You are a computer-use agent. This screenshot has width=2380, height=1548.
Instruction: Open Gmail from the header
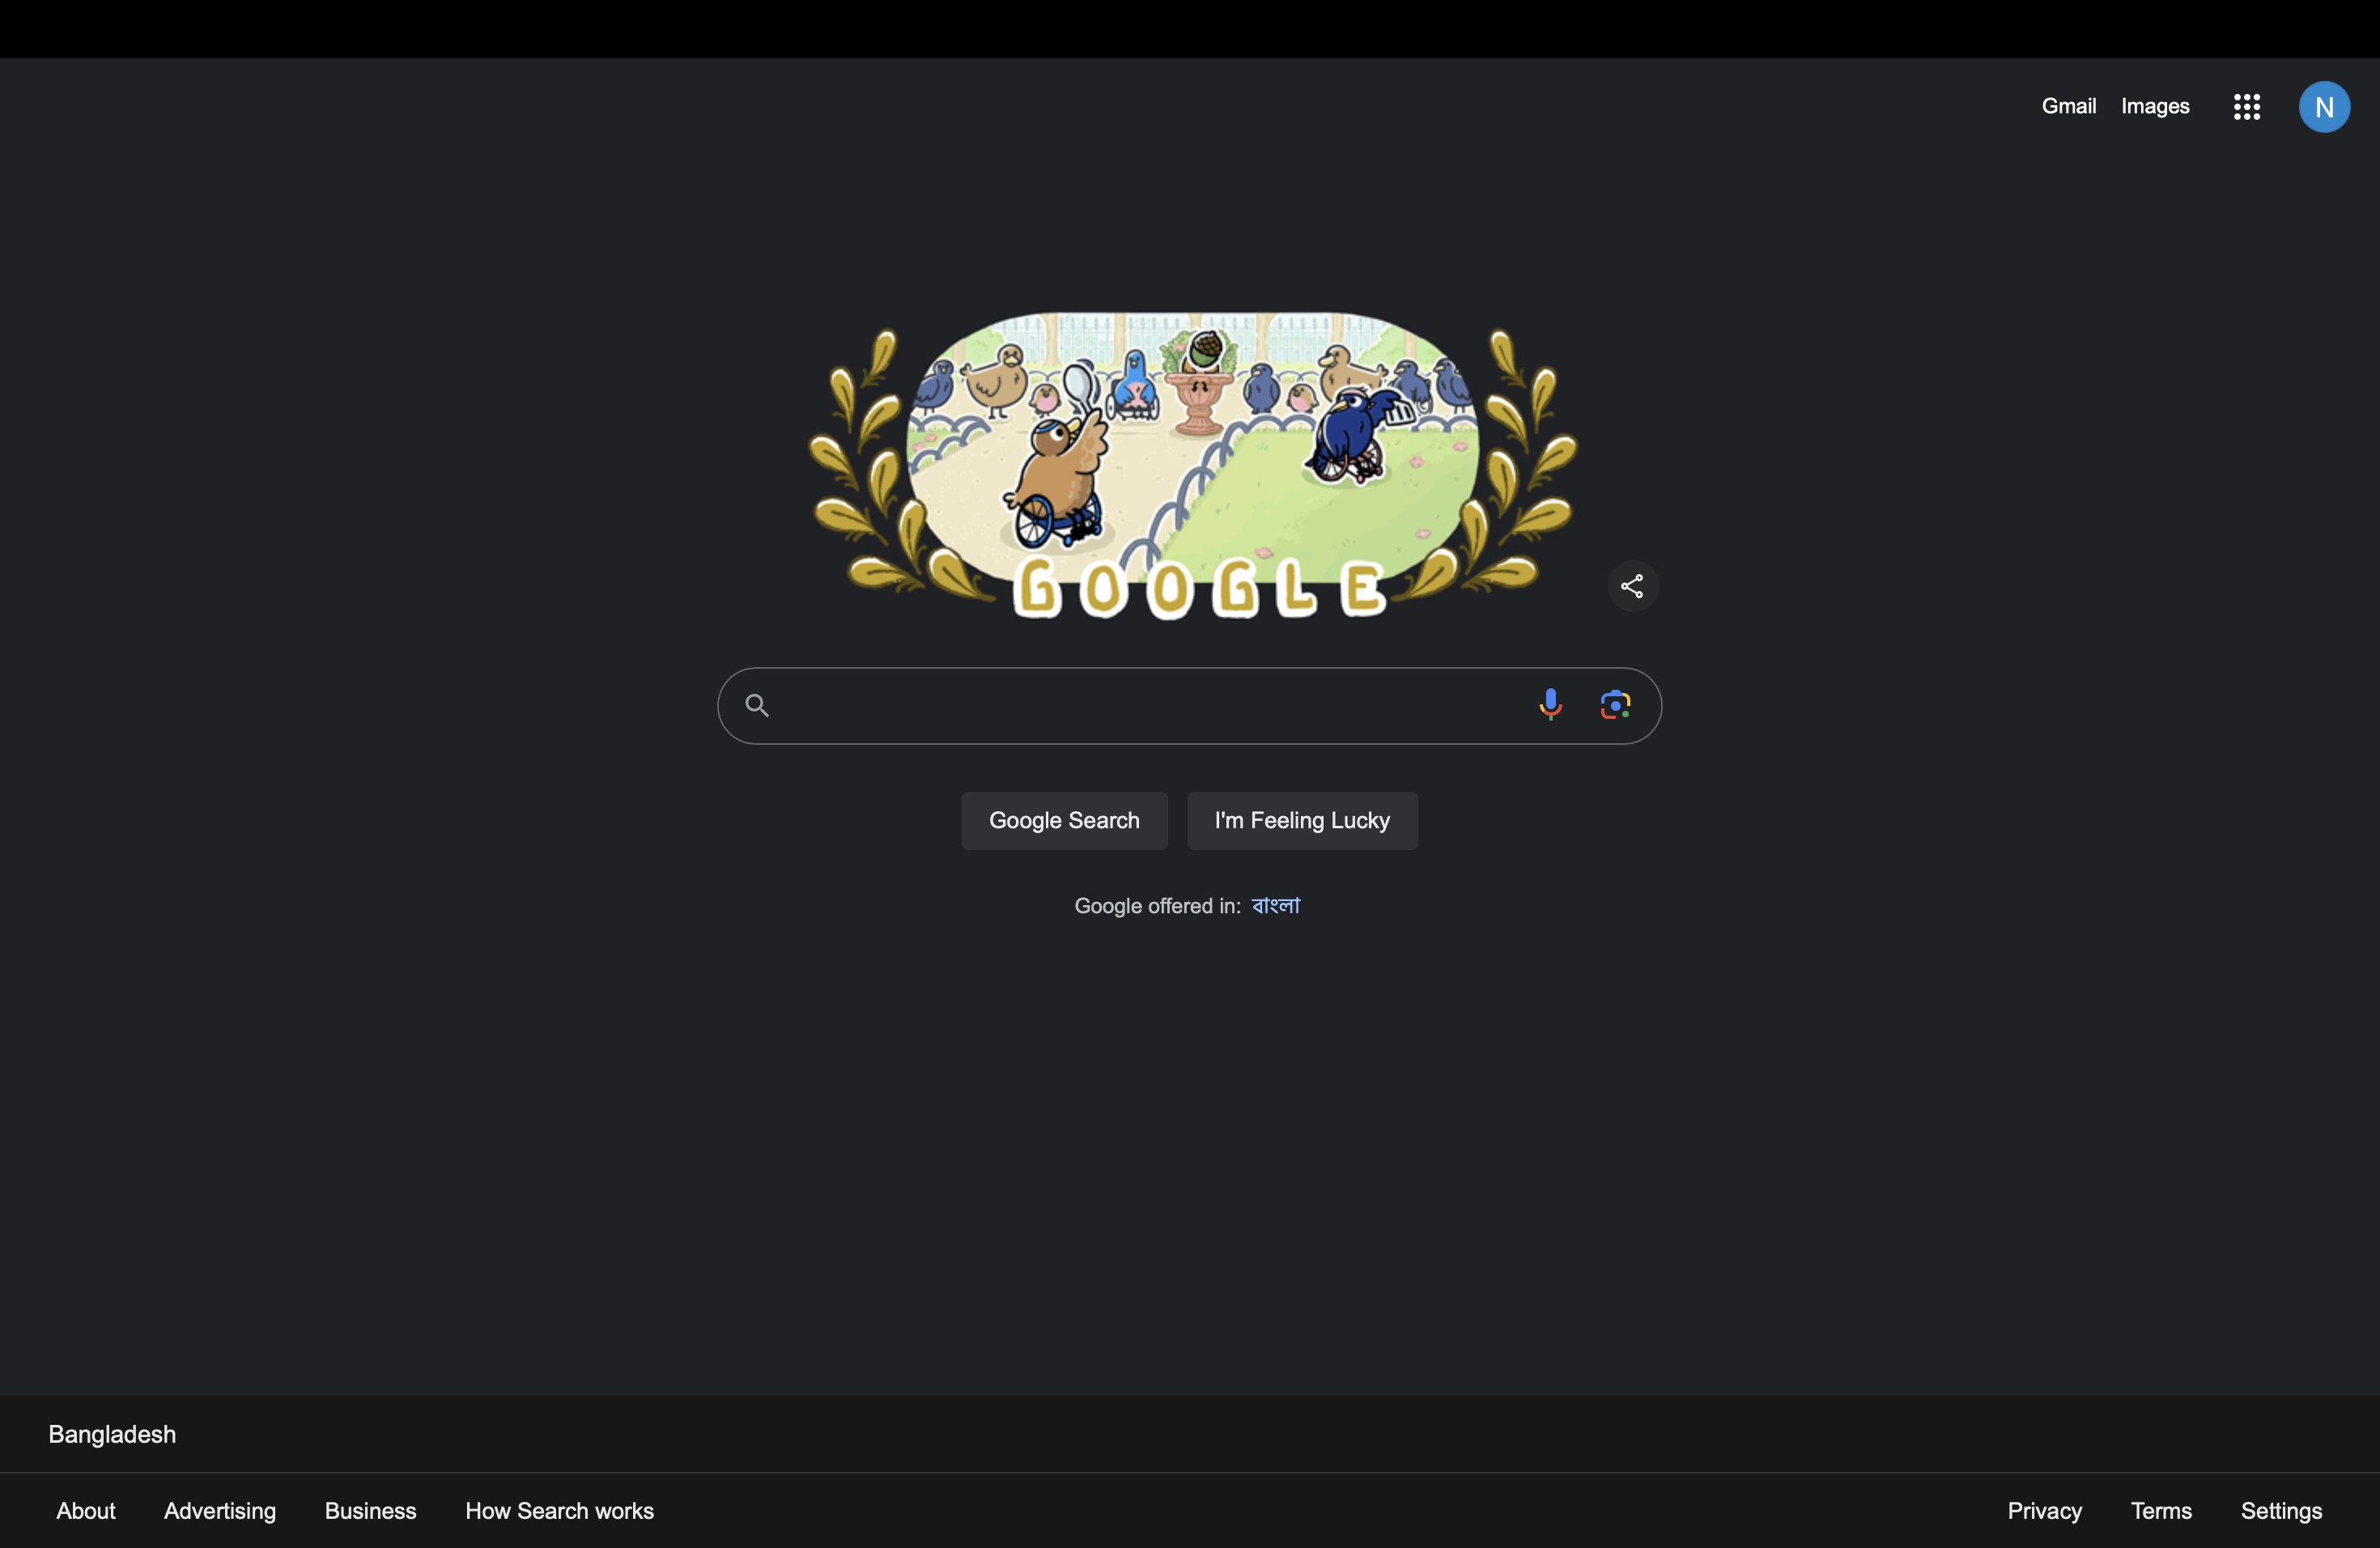point(2068,106)
